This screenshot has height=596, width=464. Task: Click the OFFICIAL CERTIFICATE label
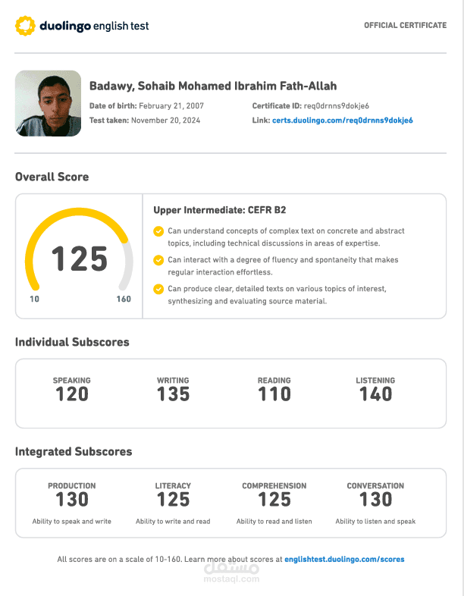point(405,26)
